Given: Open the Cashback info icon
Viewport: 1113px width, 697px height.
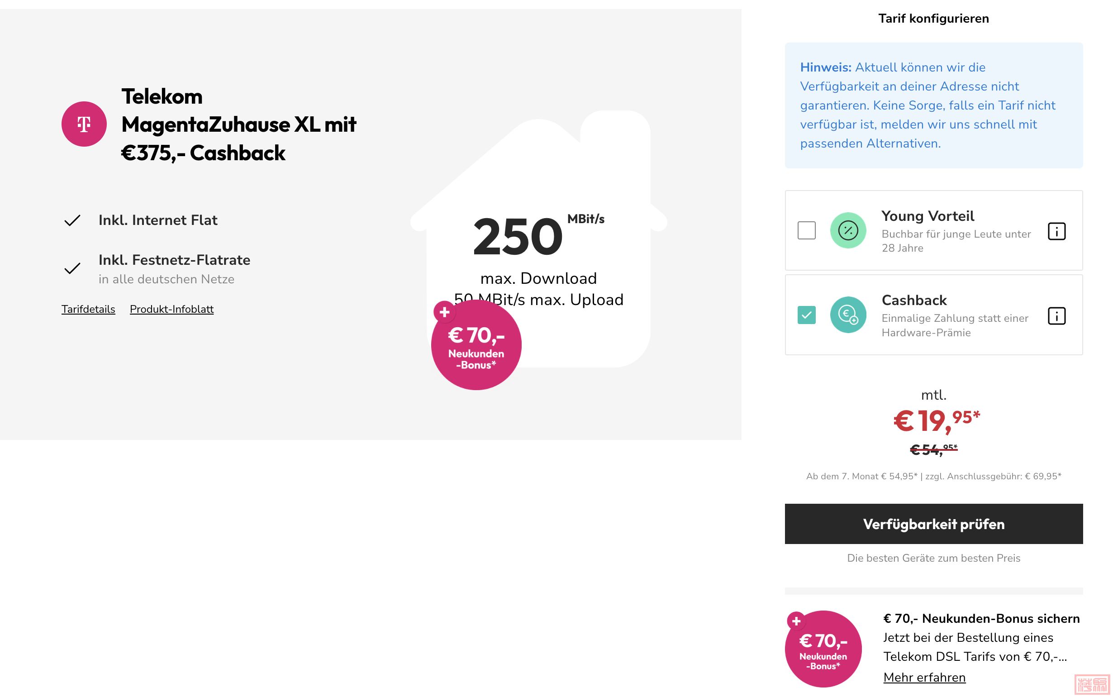Looking at the screenshot, I should (x=1056, y=316).
